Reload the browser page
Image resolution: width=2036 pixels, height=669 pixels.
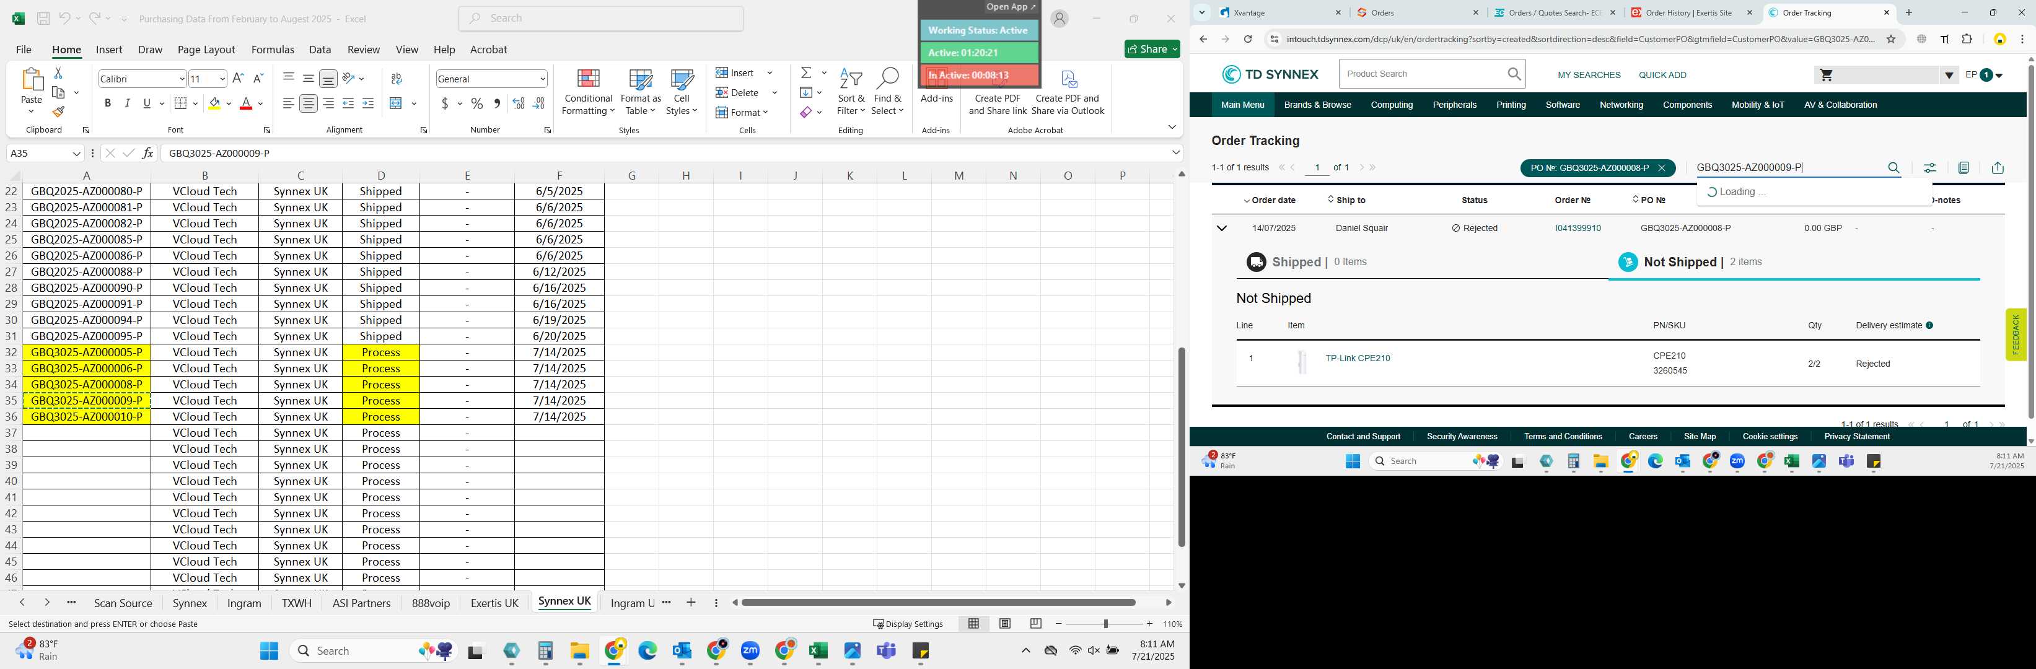point(1247,38)
